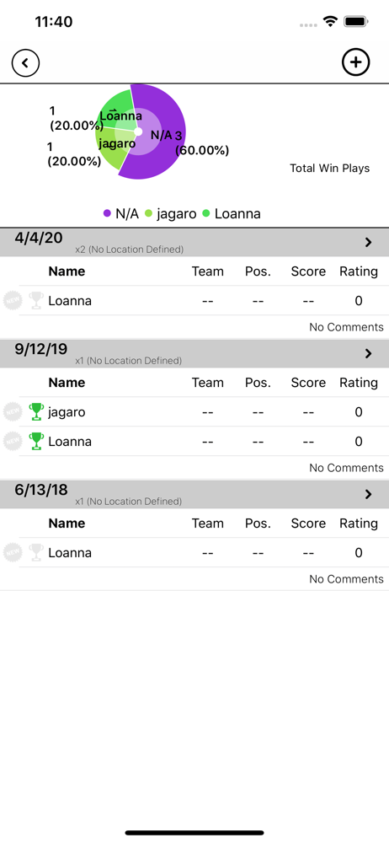Tap No Comments under 9/12/19 play
389x843 pixels.
tap(347, 468)
